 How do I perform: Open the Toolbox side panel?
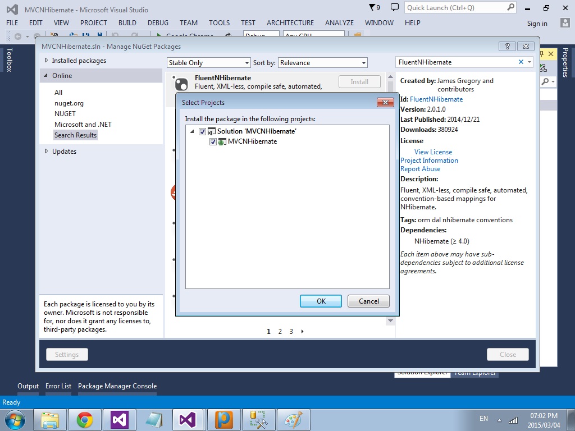click(x=10, y=59)
